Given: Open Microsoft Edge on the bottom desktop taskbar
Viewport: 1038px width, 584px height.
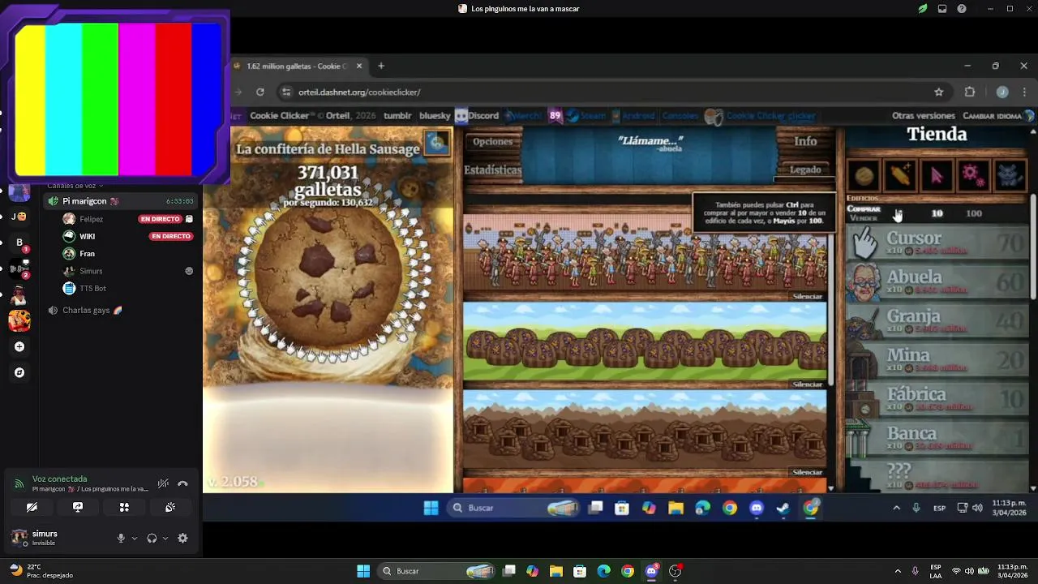Looking at the screenshot, I should pos(604,571).
